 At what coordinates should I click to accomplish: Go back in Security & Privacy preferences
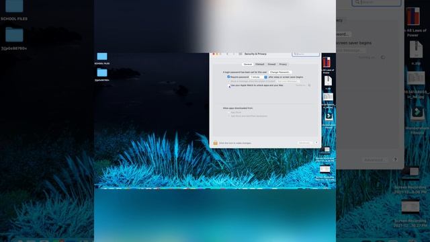pos(227,54)
